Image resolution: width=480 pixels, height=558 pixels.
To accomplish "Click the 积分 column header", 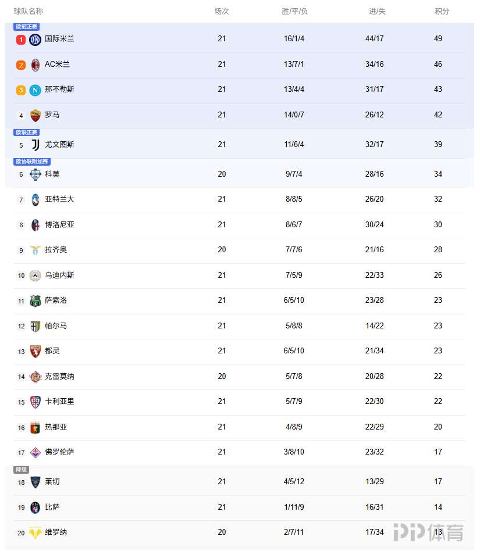I will point(442,11).
